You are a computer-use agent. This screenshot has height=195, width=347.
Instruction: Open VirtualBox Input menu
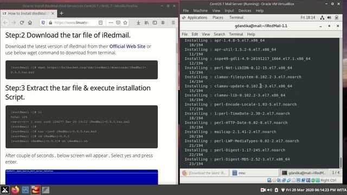pyautogui.click(x=229, y=11)
